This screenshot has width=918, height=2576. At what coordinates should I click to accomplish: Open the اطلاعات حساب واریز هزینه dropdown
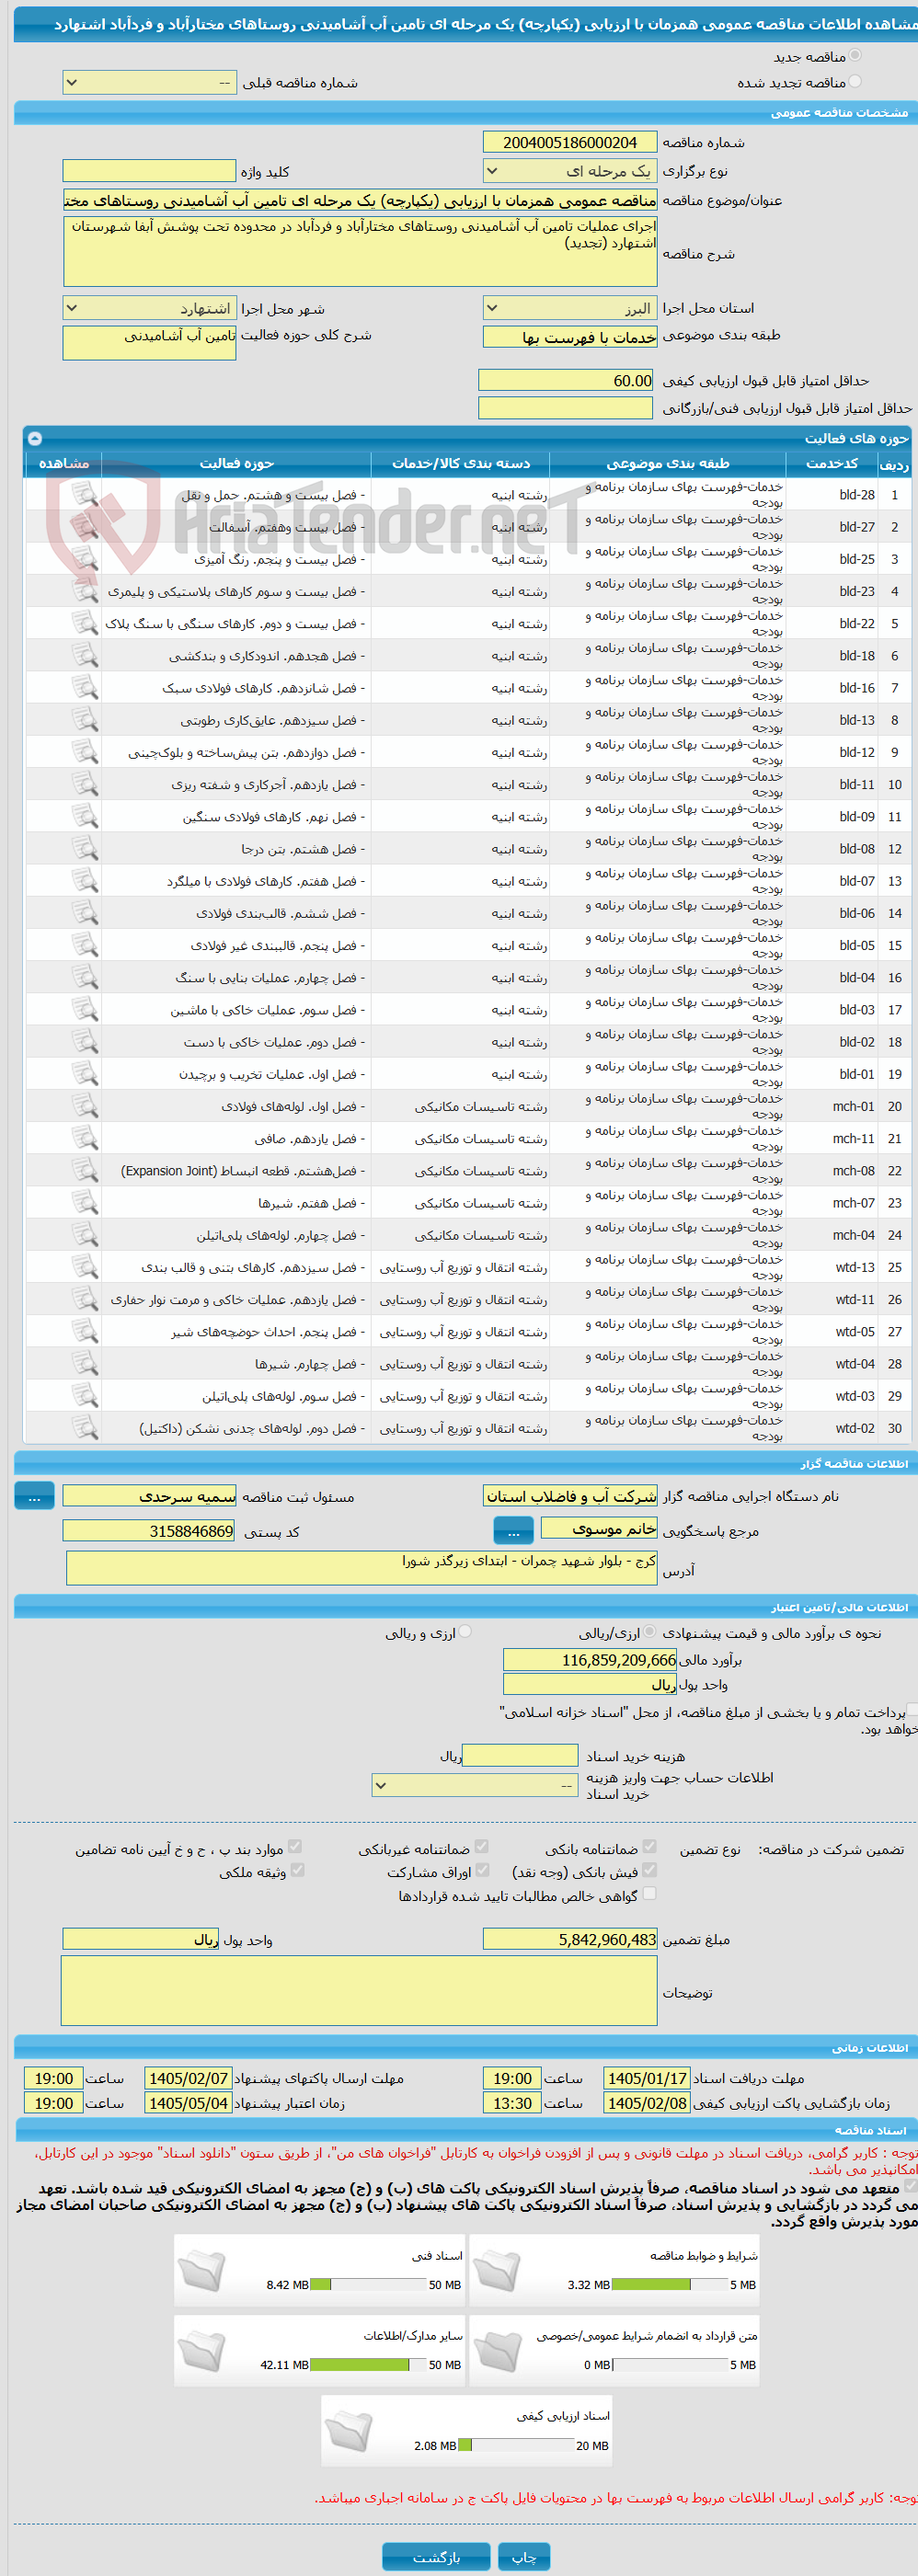tap(475, 1785)
